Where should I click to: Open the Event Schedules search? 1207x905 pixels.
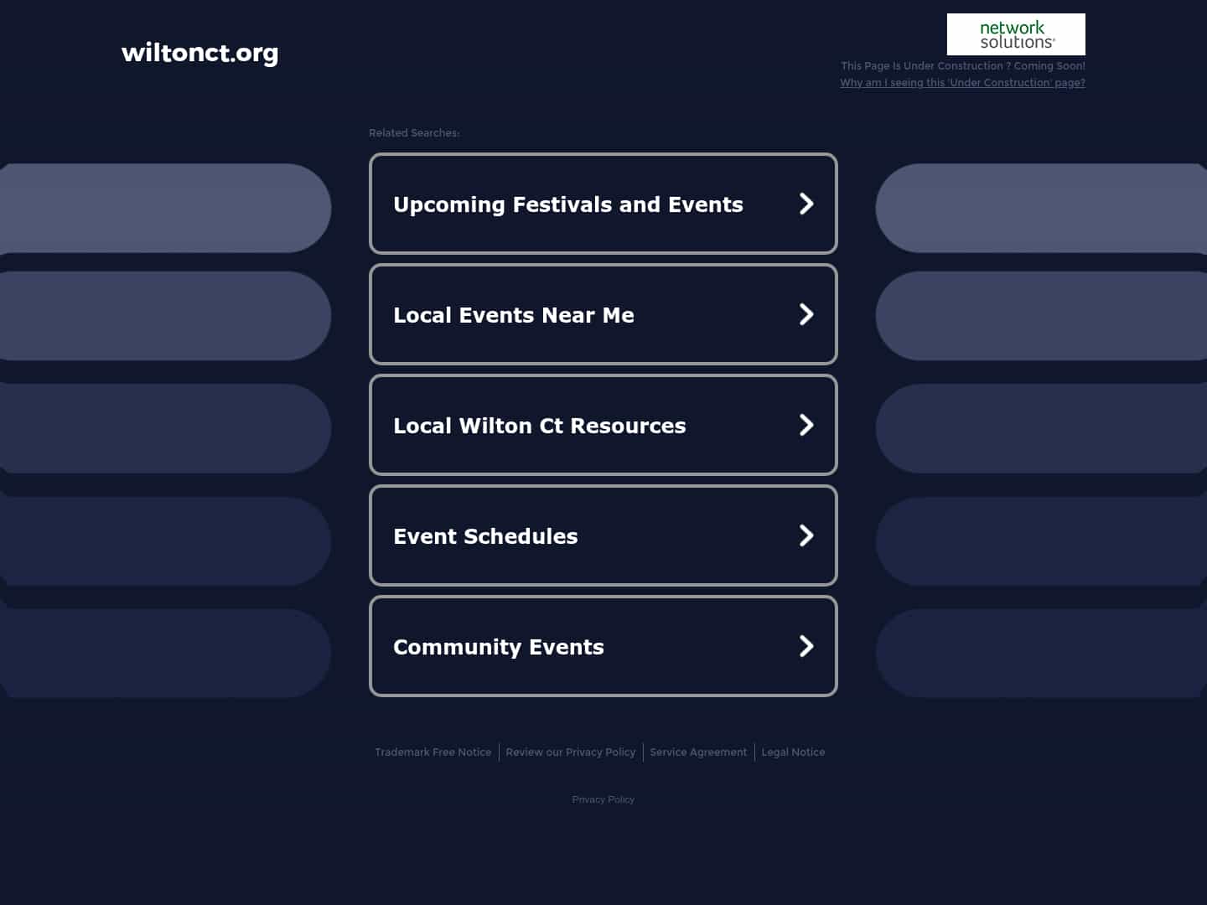coord(485,535)
